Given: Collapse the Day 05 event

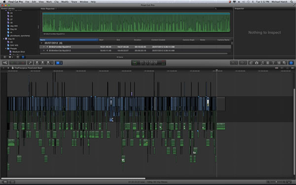Looking at the screenshot, I should click(3, 38).
